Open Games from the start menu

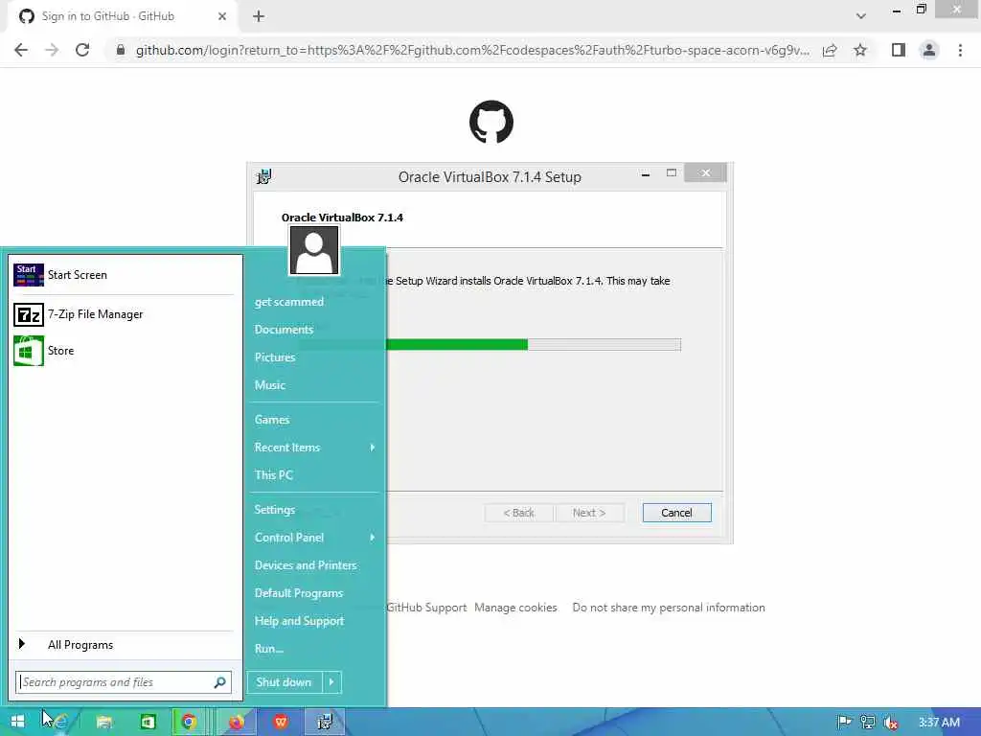[x=271, y=420]
